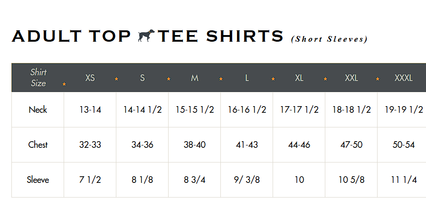Click the orange star between XS and S
This screenshot has width=426, height=217.
116,79
